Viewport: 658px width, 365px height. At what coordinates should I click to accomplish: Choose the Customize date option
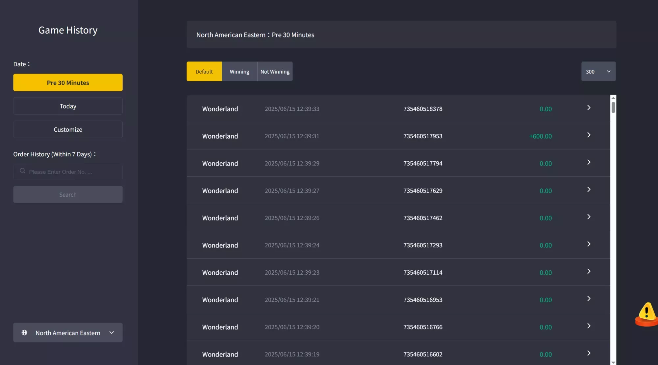[68, 129]
